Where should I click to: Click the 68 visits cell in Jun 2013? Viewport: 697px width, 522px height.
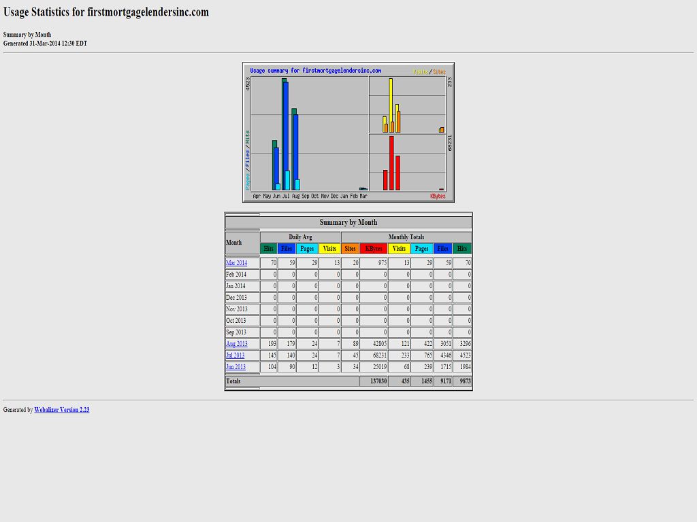point(399,366)
